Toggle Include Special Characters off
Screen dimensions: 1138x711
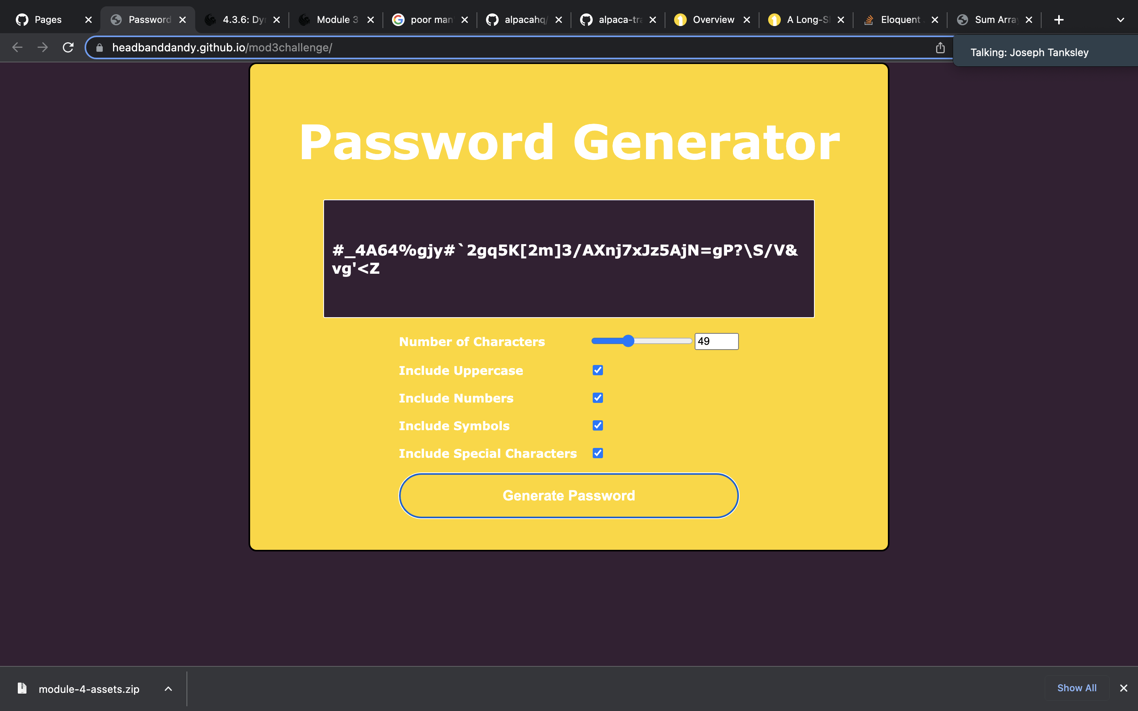597,453
